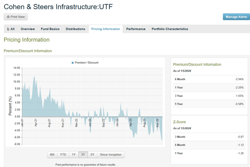
Task: Click the past performance disclaimer text
Action: 86,165
